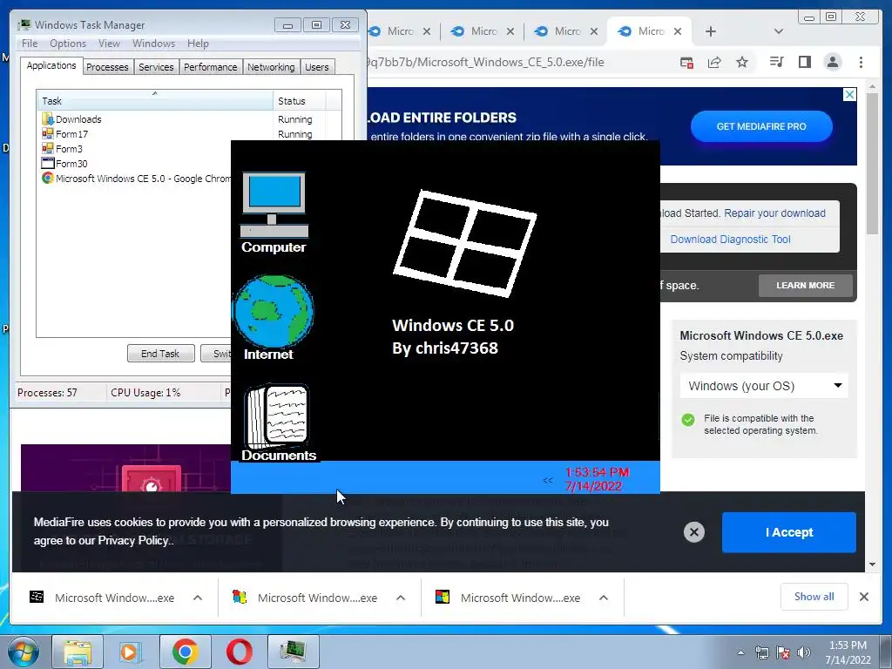This screenshot has width=892, height=669.
Task: Switch to the Users tab
Action: [x=317, y=67]
